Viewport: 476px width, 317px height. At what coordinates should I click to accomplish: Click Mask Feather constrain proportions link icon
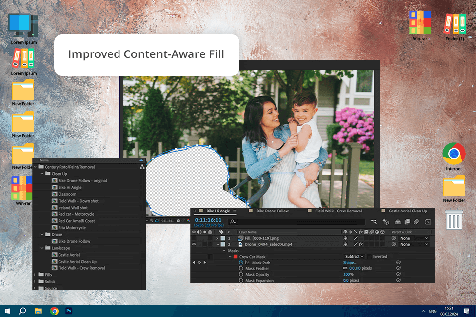pyautogui.click(x=345, y=268)
